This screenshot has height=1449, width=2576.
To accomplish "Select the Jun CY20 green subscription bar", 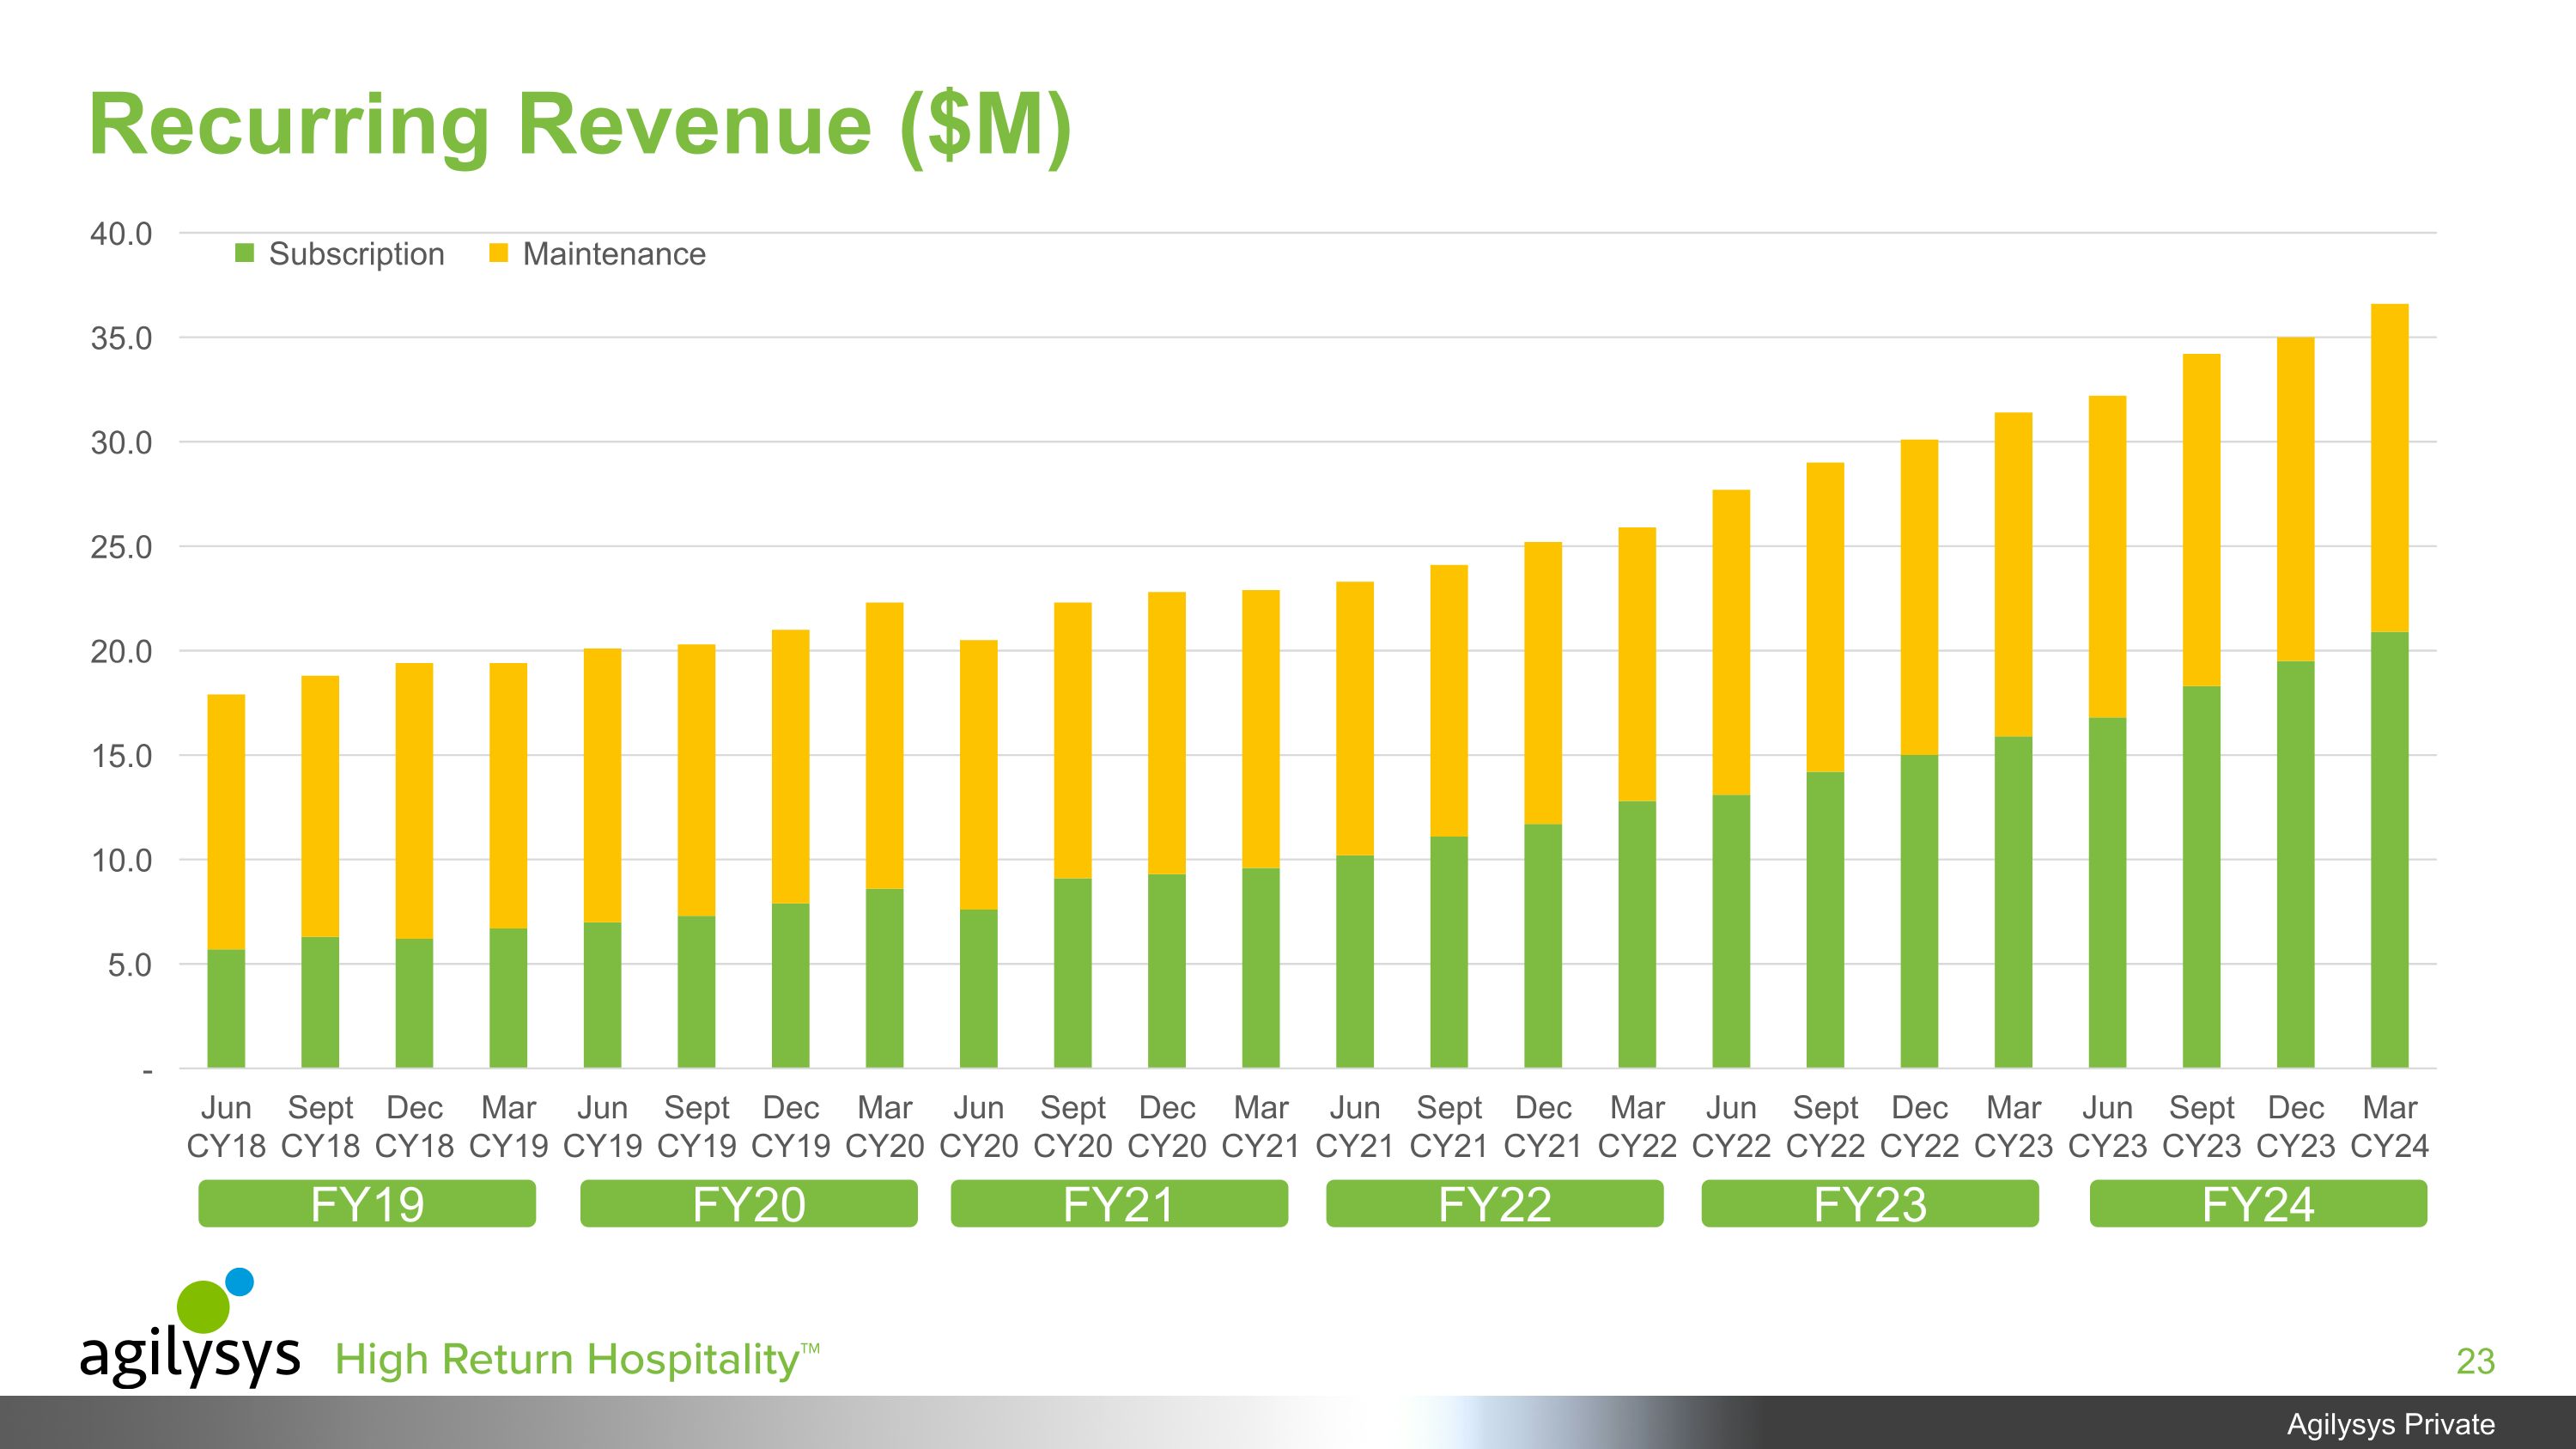I will [978, 989].
